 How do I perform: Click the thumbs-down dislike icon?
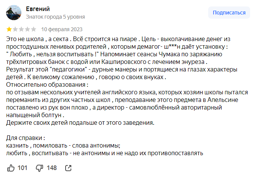click(x=39, y=168)
